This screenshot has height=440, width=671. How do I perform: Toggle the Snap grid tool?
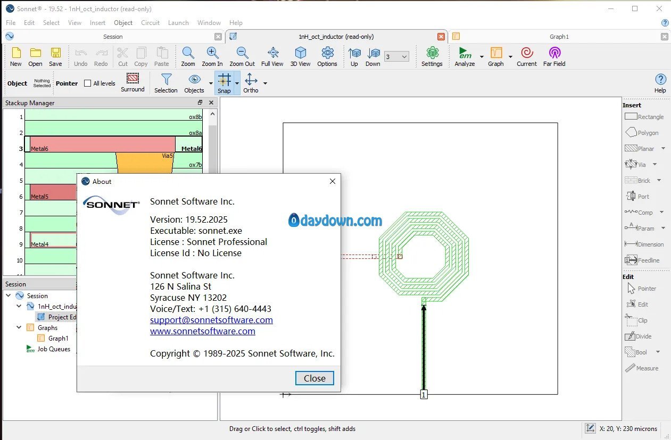[224, 83]
